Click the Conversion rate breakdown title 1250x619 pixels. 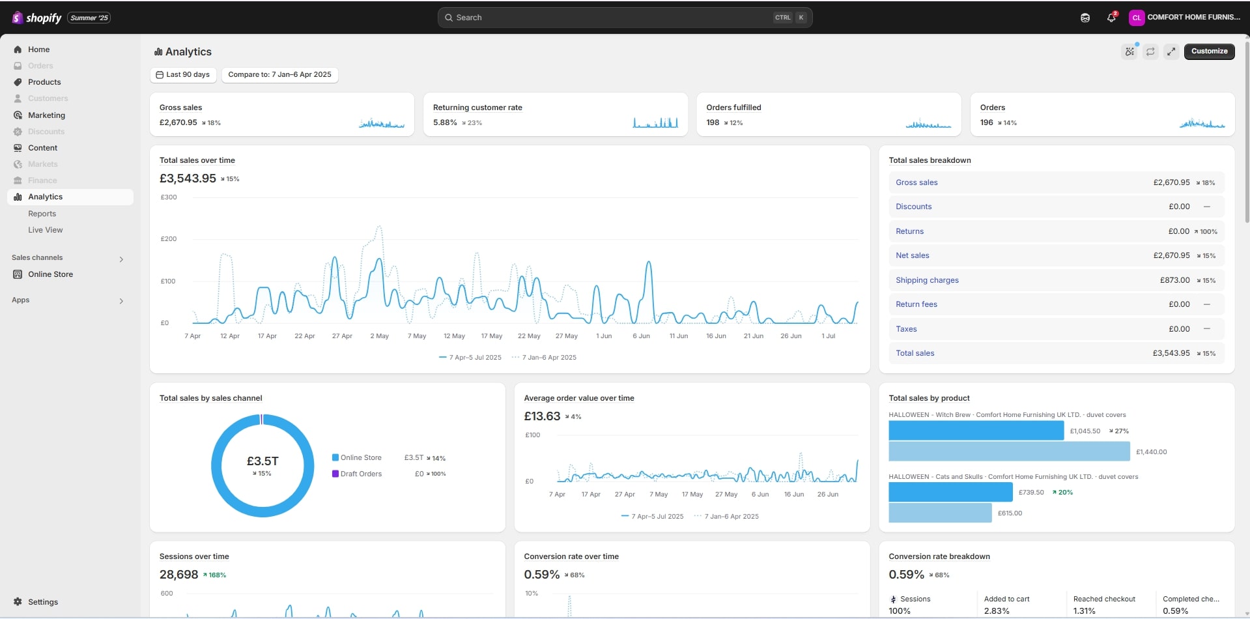coord(939,556)
